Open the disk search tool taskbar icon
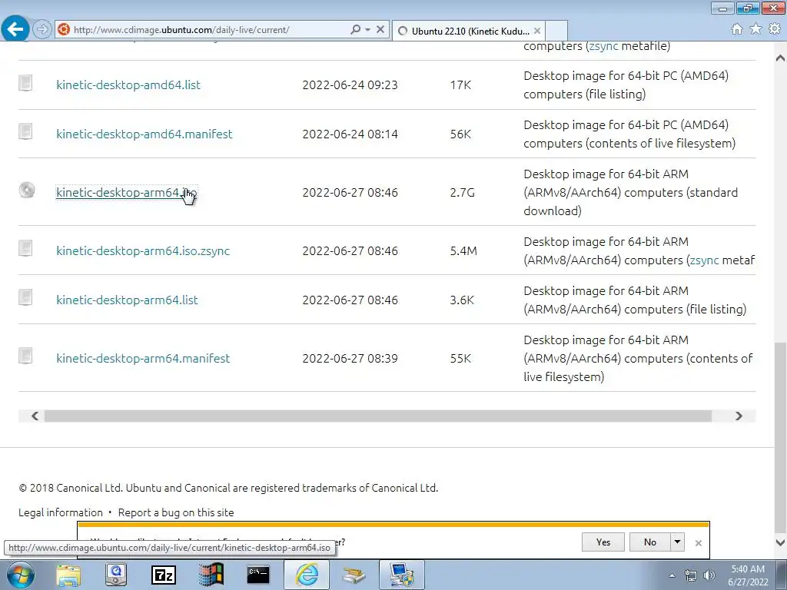This screenshot has height=590, width=787. (116, 575)
